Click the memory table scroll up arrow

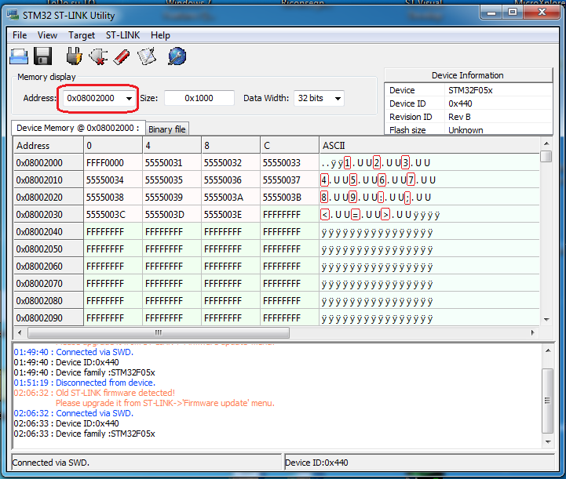pyautogui.click(x=546, y=143)
